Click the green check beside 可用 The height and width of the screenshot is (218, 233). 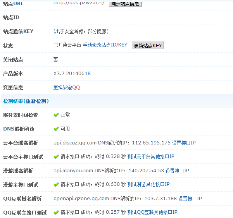pos(56,129)
